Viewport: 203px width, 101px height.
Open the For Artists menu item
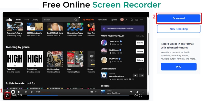[x=102, y=20]
